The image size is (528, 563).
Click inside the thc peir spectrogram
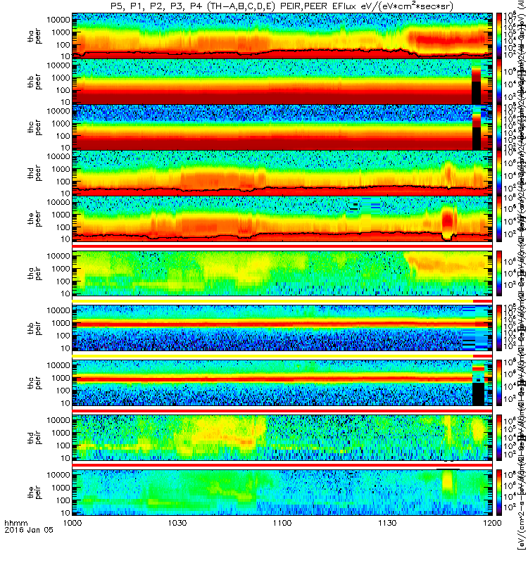point(282,383)
